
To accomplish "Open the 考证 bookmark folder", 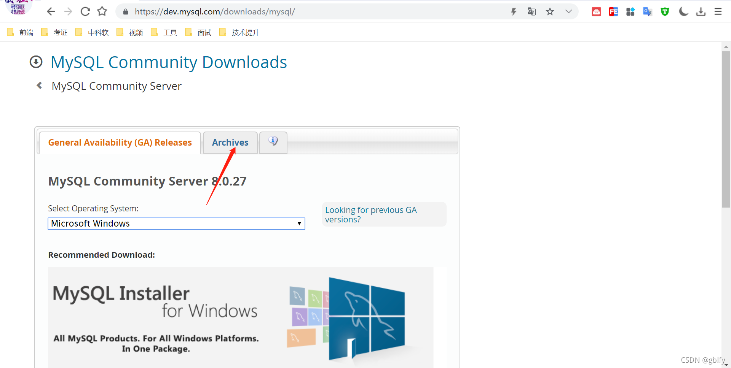I will point(54,32).
